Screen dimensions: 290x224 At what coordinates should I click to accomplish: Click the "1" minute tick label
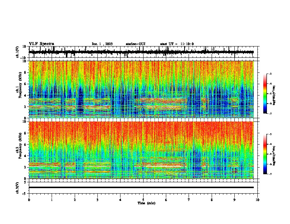pyautogui.click(x=52, y=200)
